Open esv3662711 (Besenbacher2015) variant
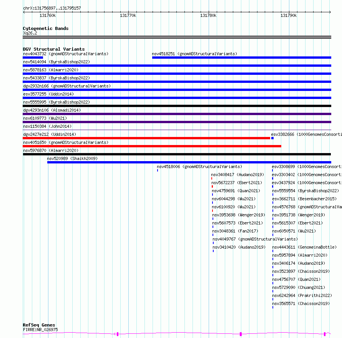342x338 pixels. coord(304,199)
